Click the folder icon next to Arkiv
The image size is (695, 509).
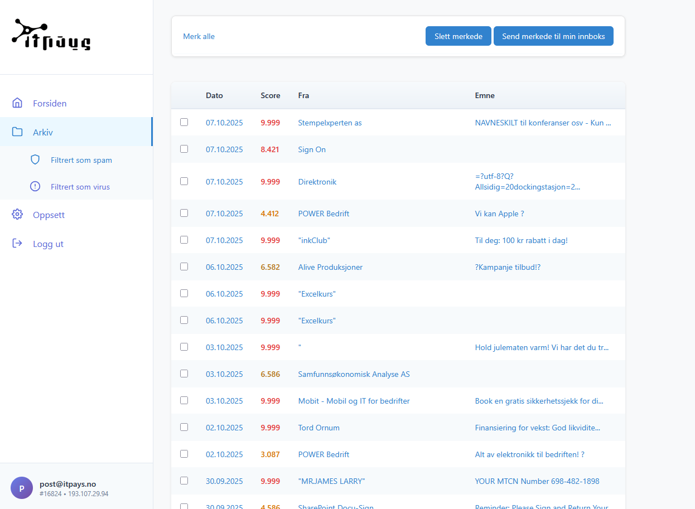tap(17, 132)
